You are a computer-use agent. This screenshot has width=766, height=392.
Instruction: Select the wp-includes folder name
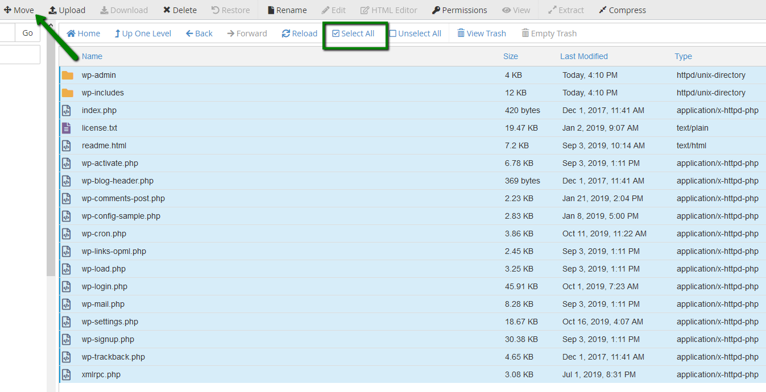click(103, 93)
